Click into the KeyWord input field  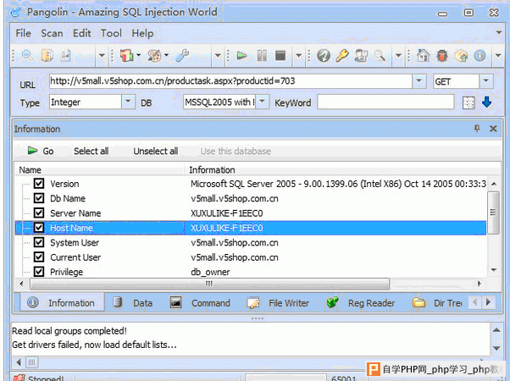pos(385,102)
